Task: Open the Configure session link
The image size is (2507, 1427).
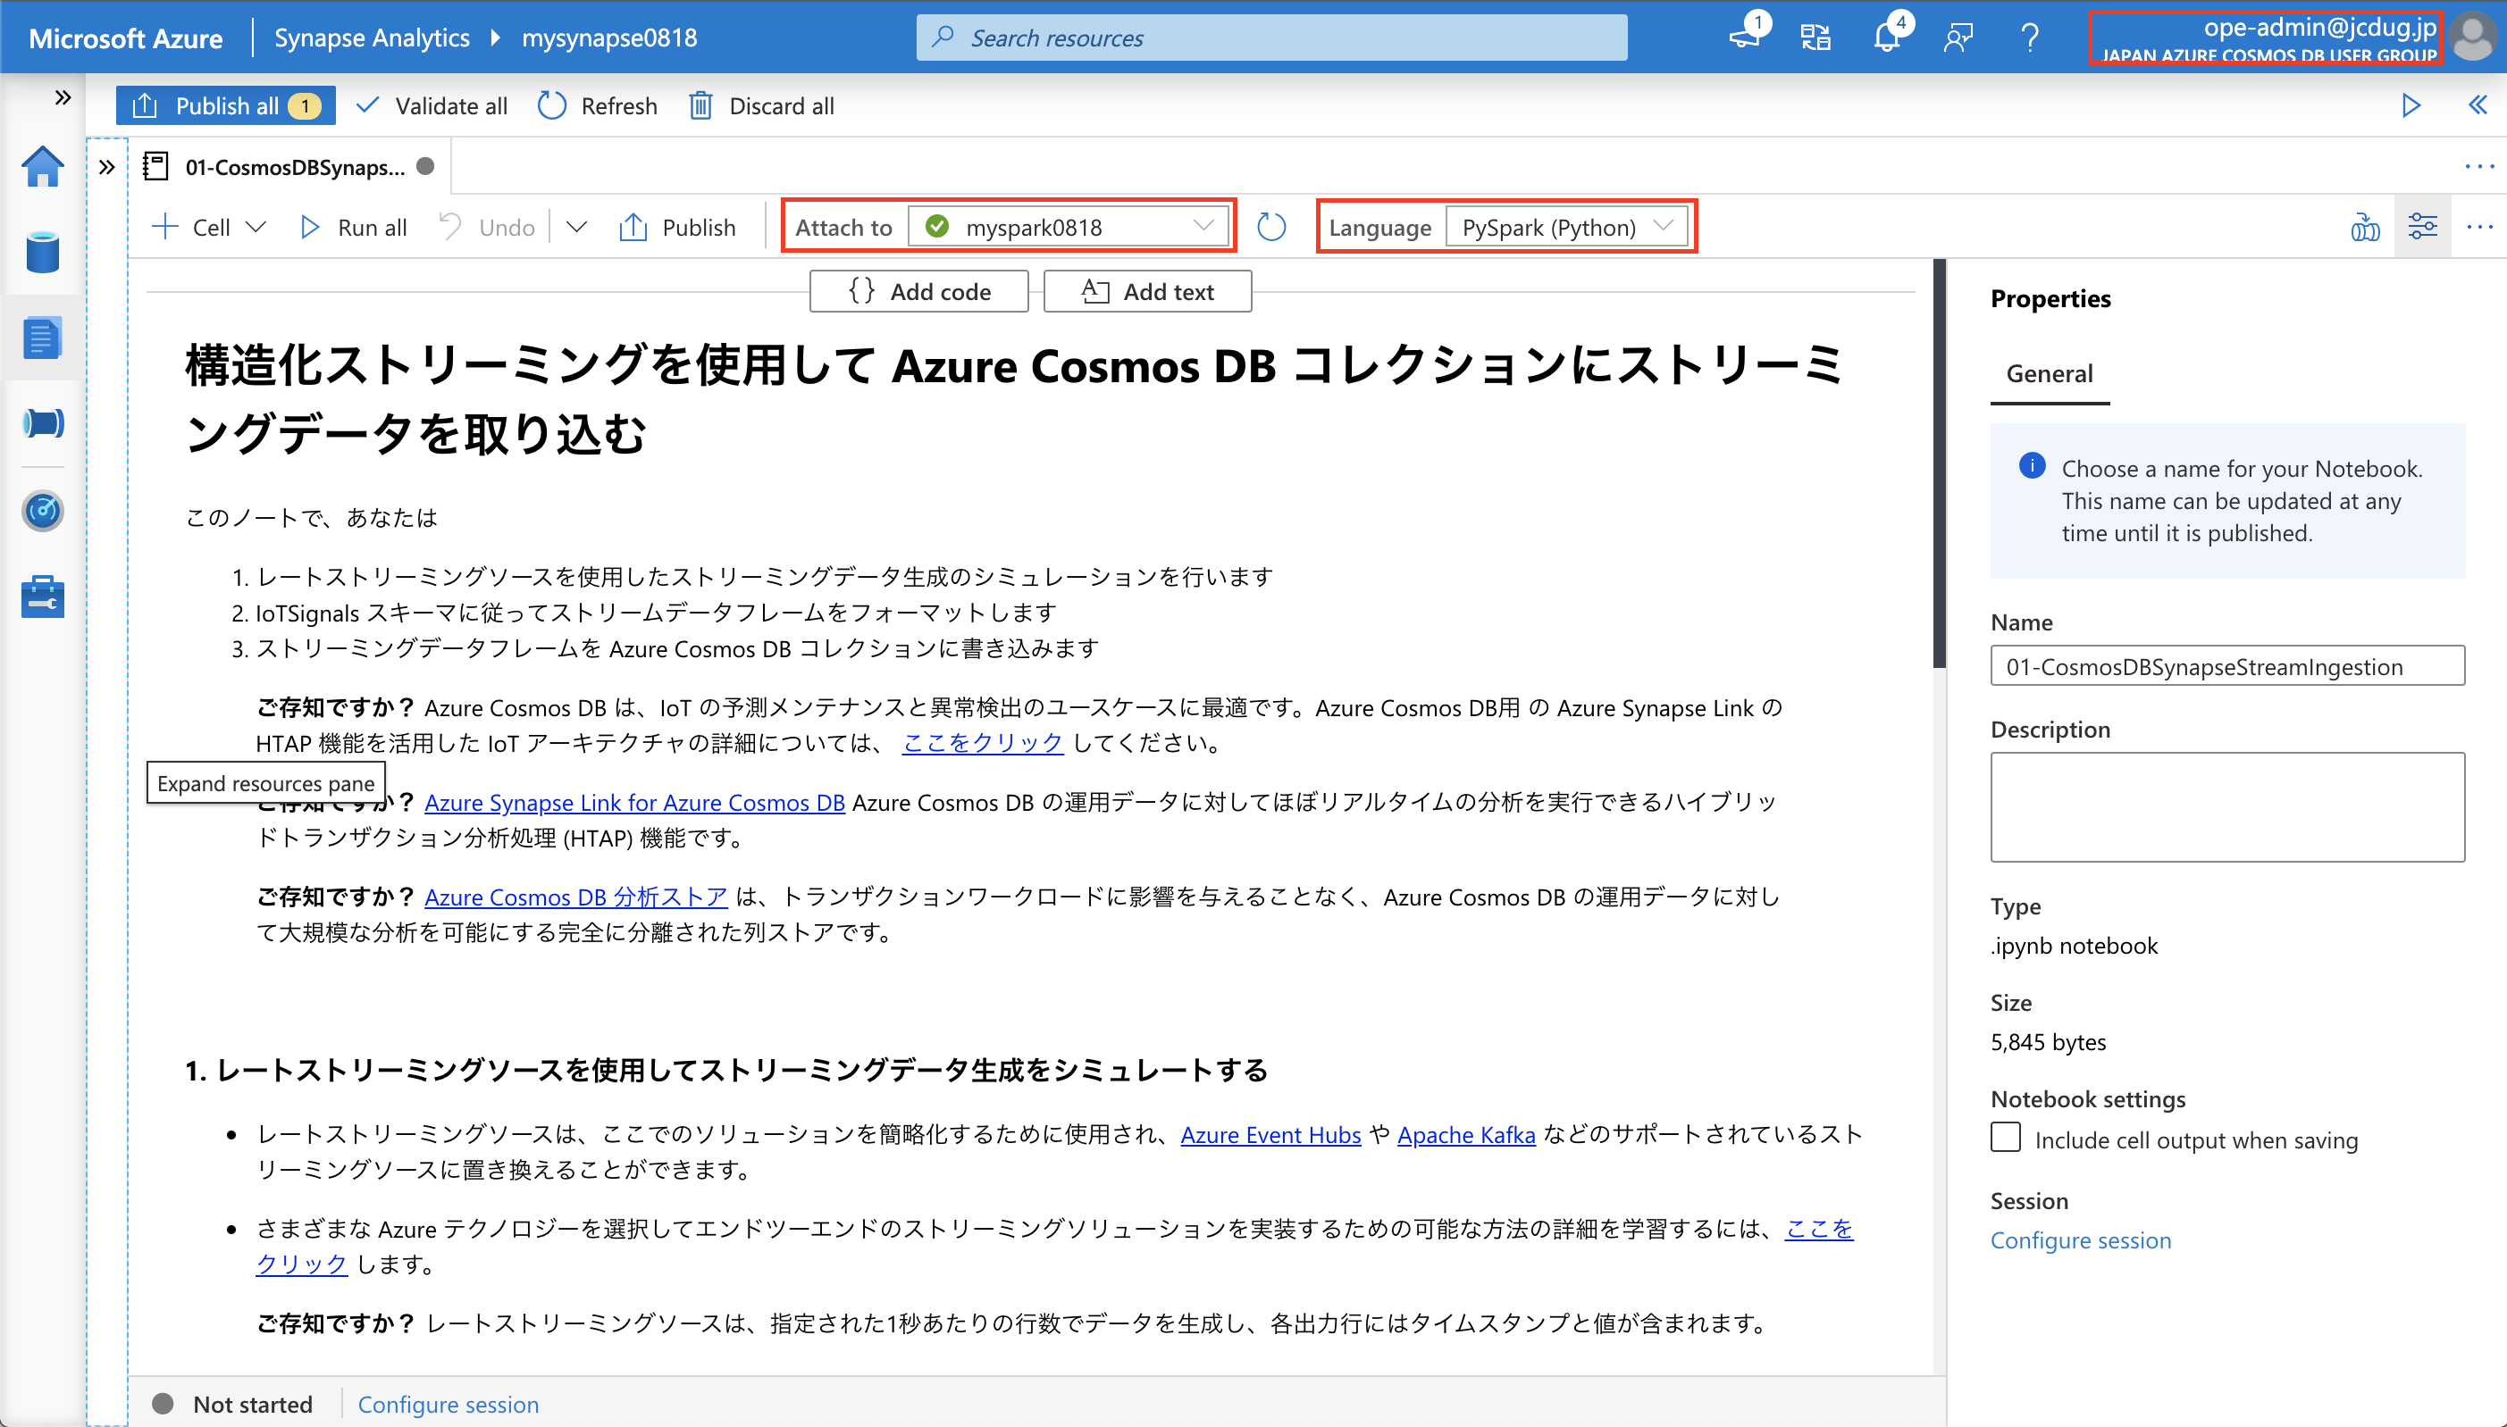Action: click(2082, 1239)
